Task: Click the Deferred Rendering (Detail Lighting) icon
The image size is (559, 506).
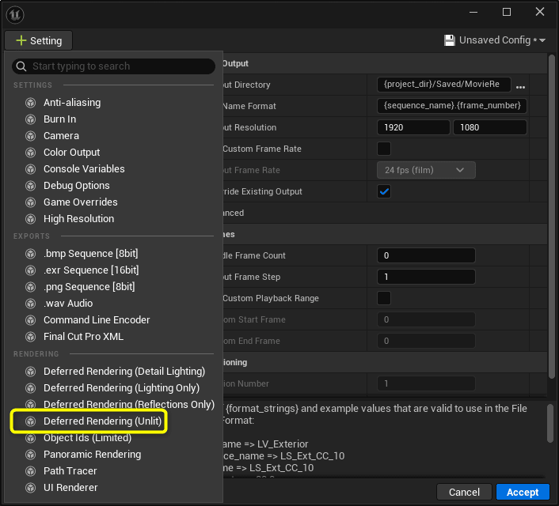Action: point(31,372)
